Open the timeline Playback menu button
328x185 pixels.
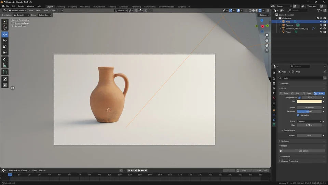click(14, 171)
